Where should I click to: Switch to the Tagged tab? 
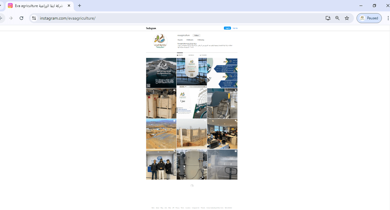[203, 55]
